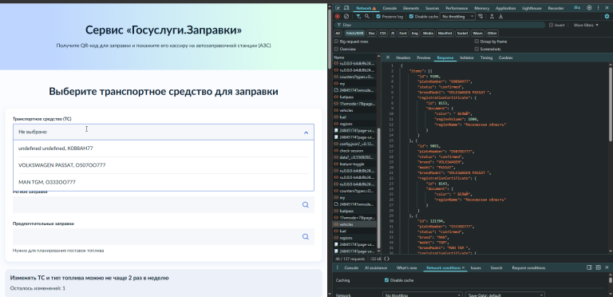
Task: Click the export HAR download icon
Action: click(x=500, y=17)
